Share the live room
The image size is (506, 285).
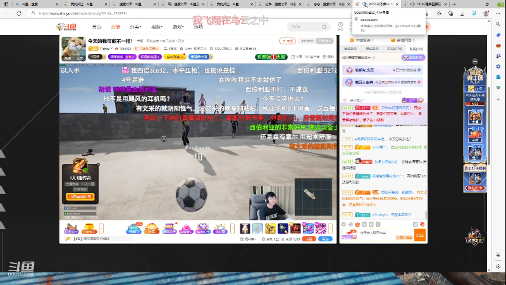pos(297,57)
